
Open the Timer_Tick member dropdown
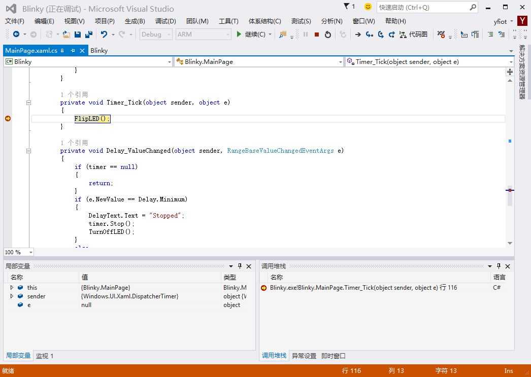(511, 62)
